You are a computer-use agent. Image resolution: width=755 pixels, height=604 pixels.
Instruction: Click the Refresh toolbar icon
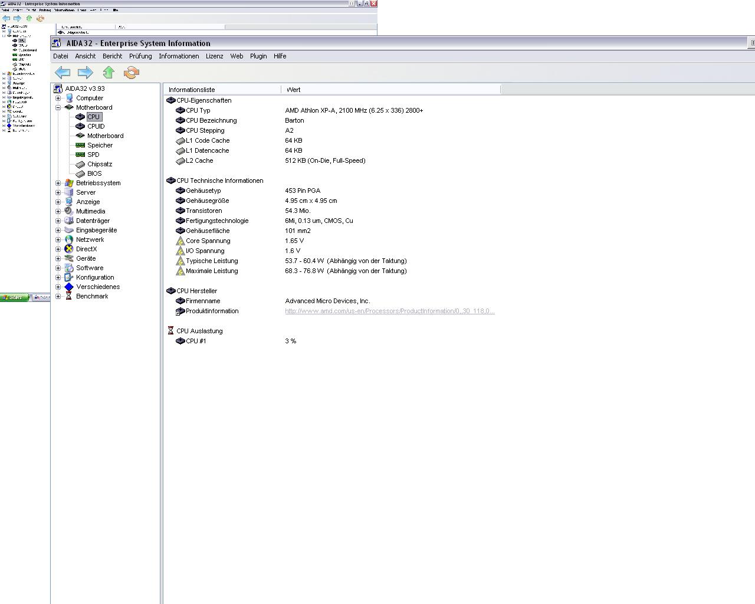(x=132, y=73)
